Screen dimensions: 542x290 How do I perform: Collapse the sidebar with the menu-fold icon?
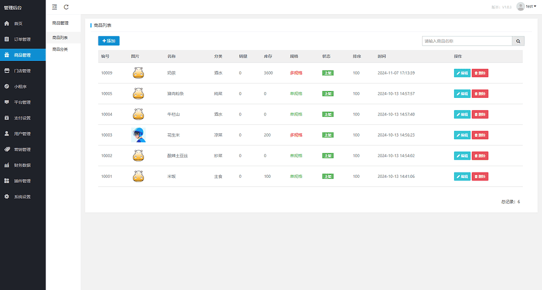[x=55, y=7]
